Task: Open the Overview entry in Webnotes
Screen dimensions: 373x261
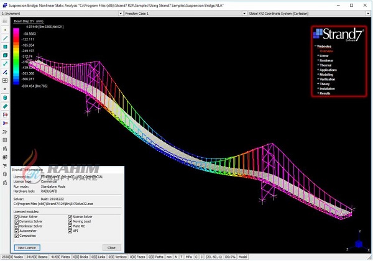Action: 327,51
